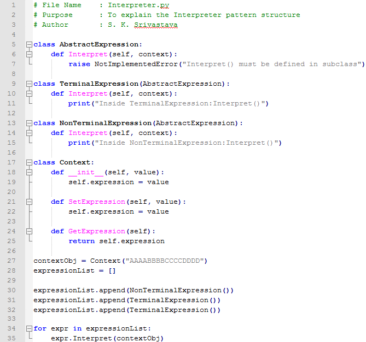Click the raise keyword on line 7
The image size is (366, 342).
(x=79, y=64)
